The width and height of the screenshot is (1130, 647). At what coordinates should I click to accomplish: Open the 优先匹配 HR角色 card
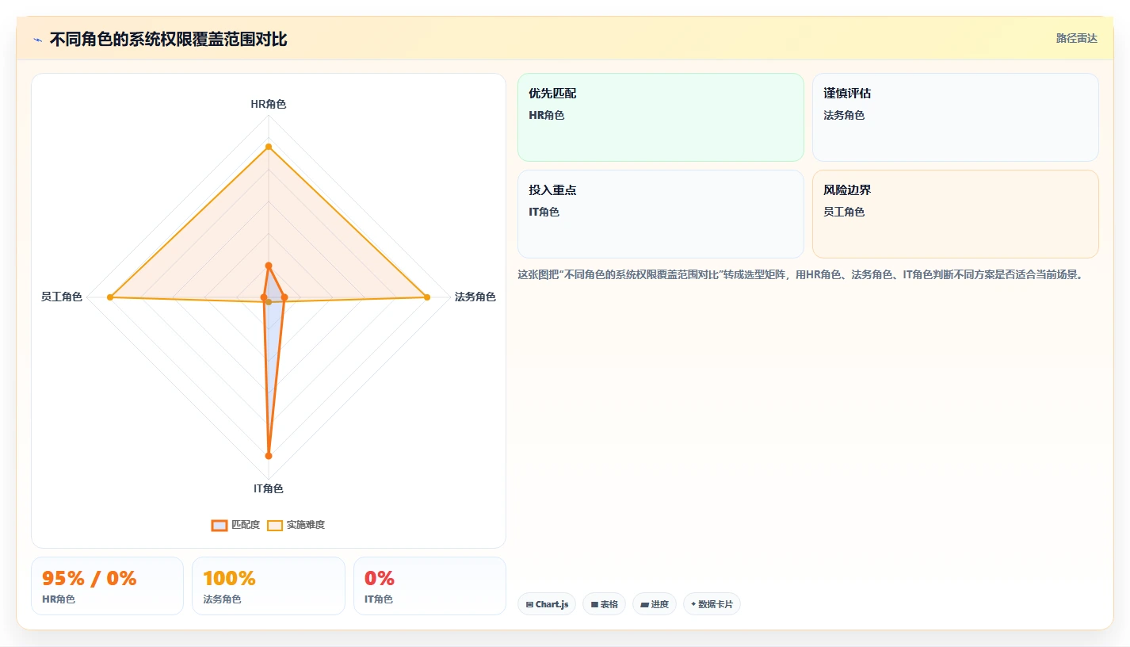(661, 117)
